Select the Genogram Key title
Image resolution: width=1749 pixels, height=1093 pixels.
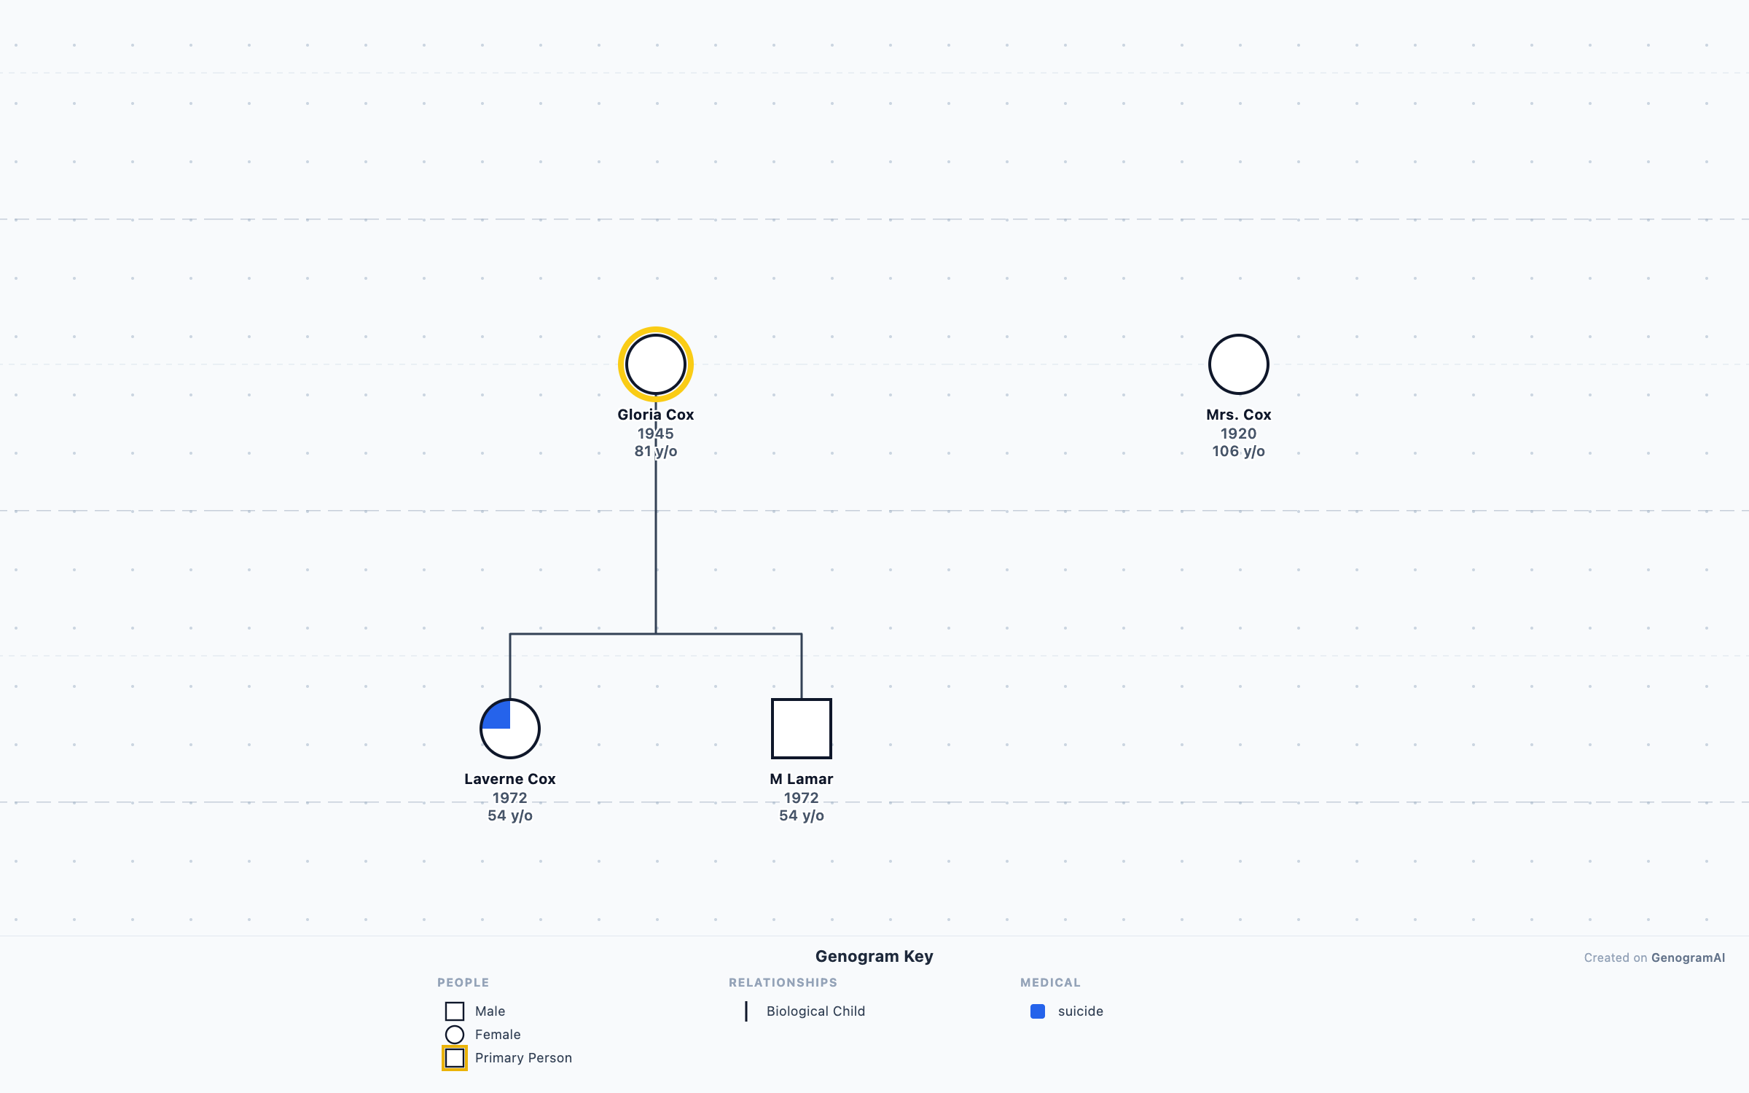pyautogui.click(x=874, y=956)
